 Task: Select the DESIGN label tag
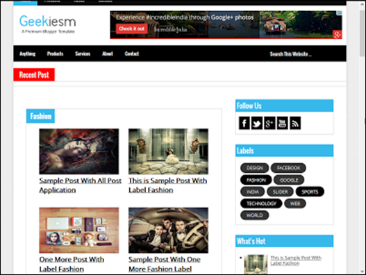coord(254,168)
